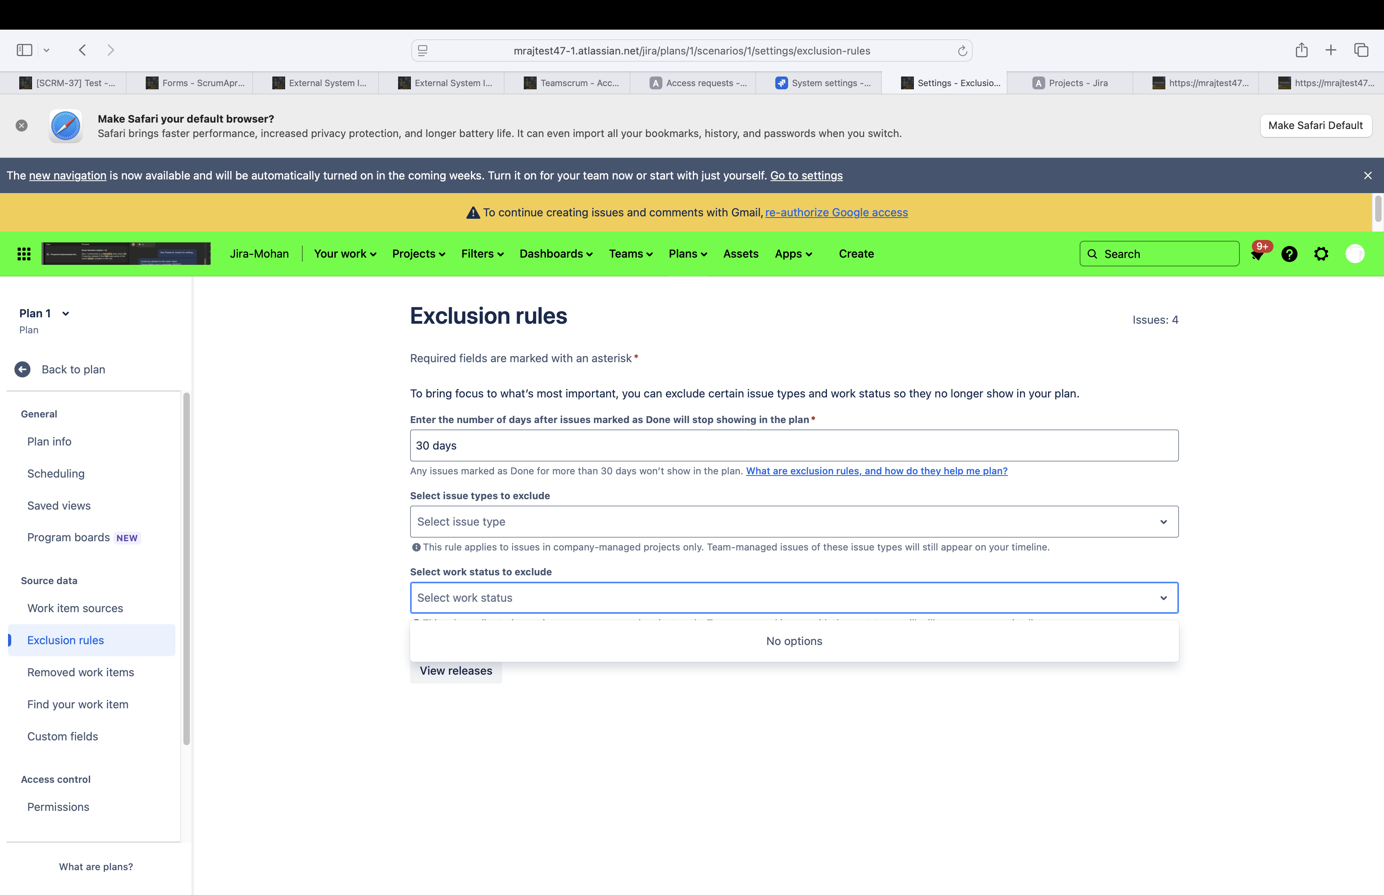1384x895 pixels.
Task: Expand the Plan 1 switcher chevron
Action: (x=66, y=314)
